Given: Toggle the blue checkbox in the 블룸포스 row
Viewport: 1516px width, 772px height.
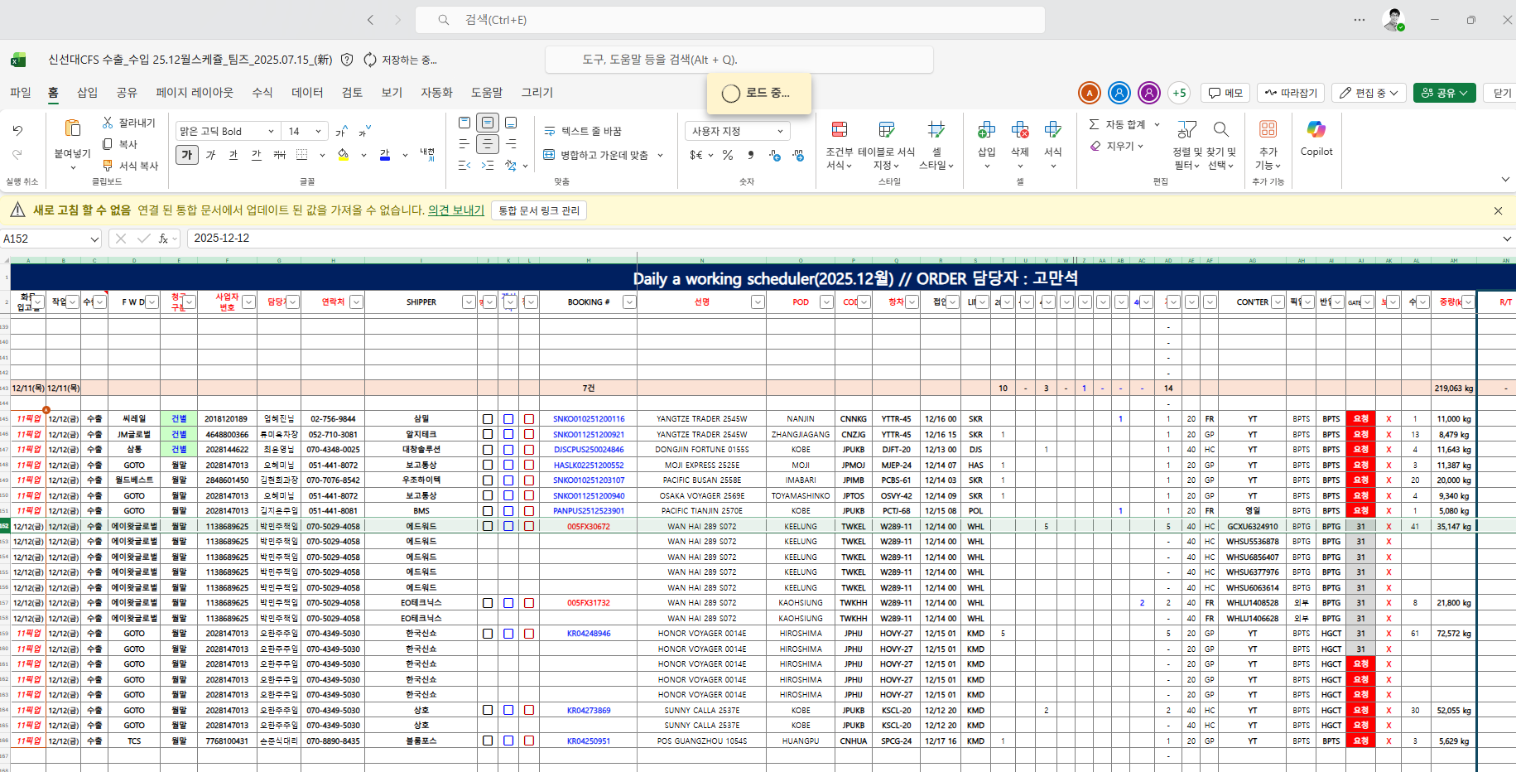Looking at the screenshot, I should pos(508,741).
